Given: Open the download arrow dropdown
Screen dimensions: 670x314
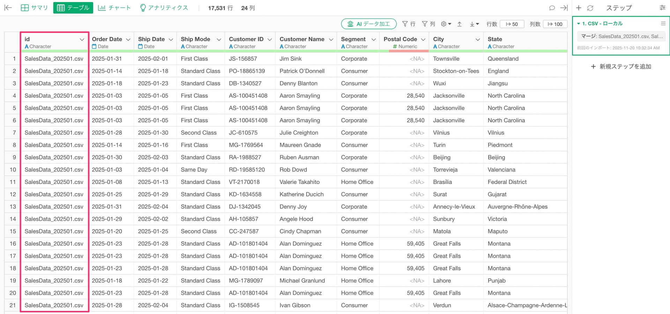Looking at the screenshot, I should (x=474, y=24).
